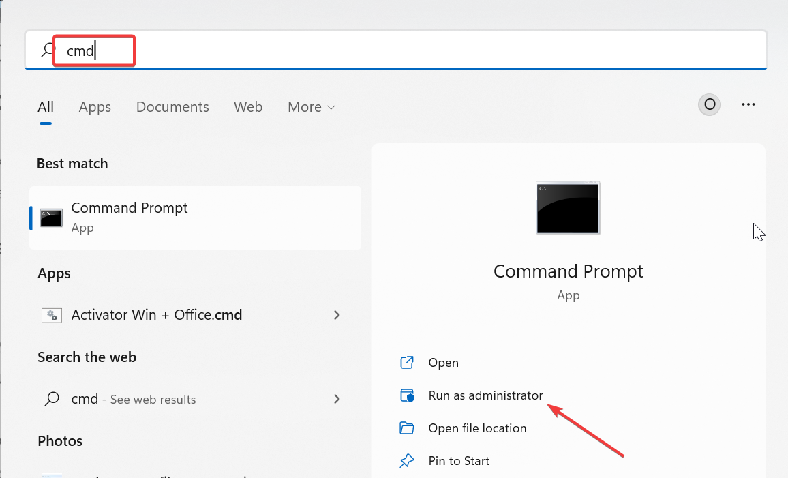788x478 pixels.
Task: Click the shield icon for Run as administrator
Action: [x=407, y=395]
